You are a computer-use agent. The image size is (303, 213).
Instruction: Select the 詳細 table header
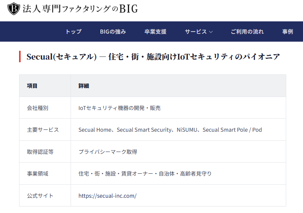[x=84, y=86]
